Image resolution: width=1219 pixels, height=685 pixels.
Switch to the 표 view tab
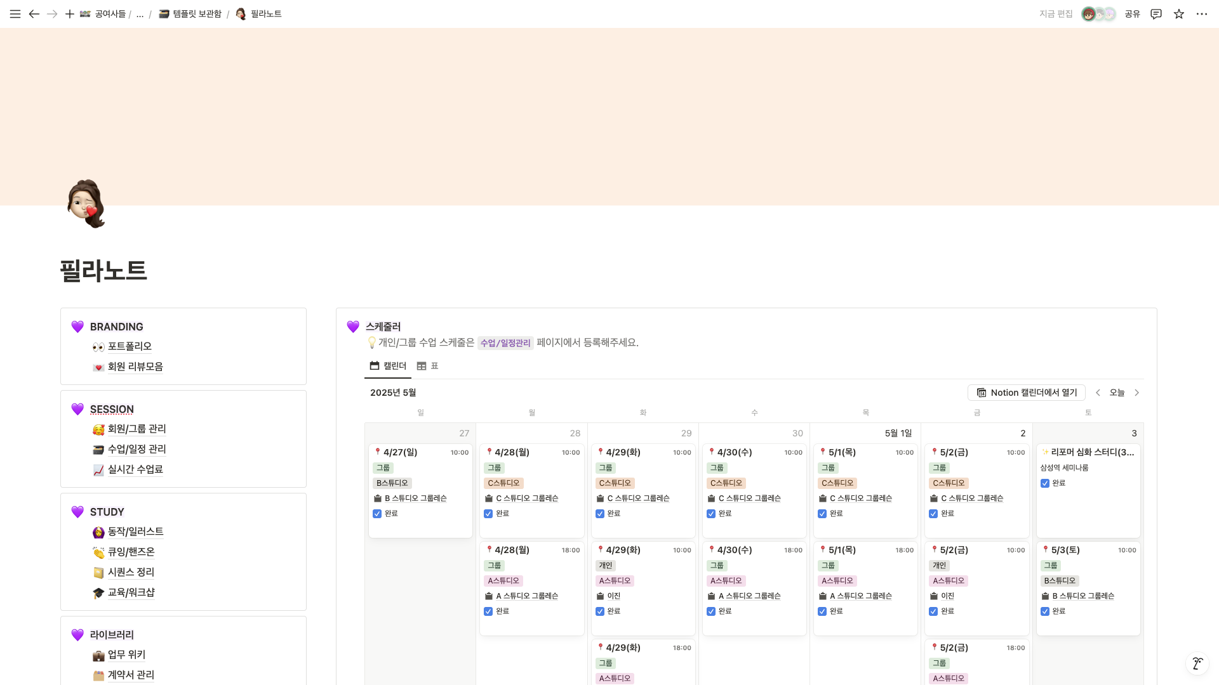point(428,366)
